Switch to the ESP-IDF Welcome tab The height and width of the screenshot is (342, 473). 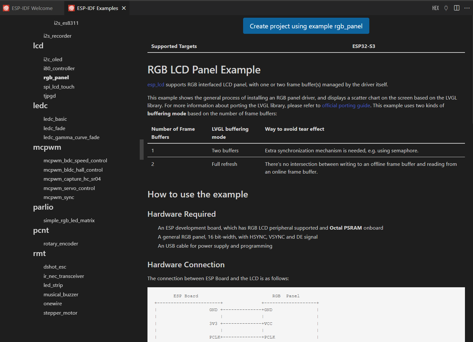click(32, 8)
